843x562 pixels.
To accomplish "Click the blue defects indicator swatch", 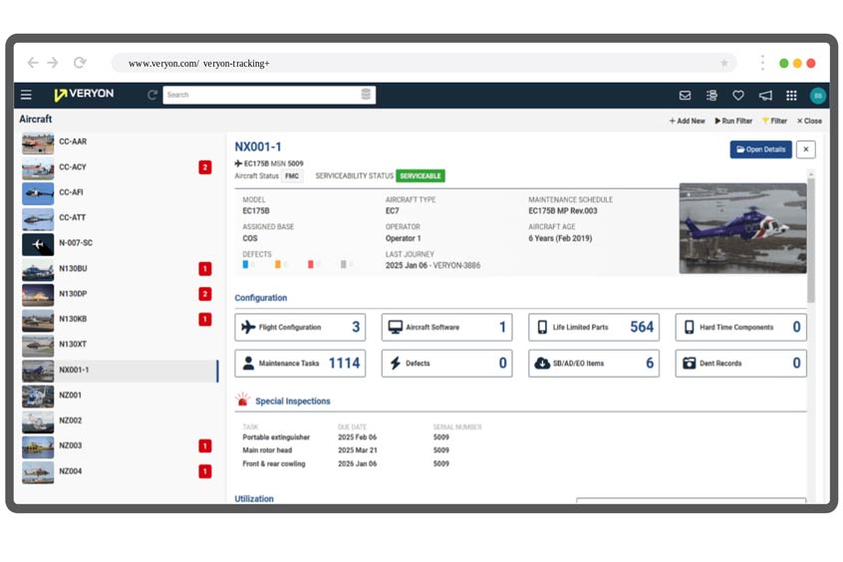I will click(246, 265).
